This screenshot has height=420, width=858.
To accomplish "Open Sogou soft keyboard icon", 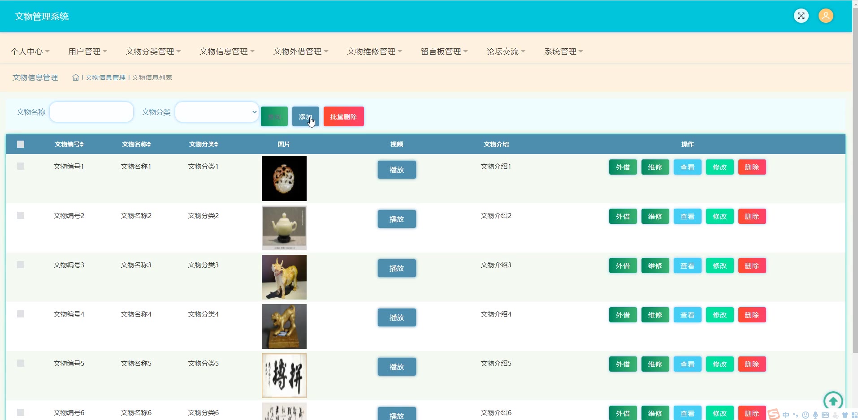I will 825,415.
